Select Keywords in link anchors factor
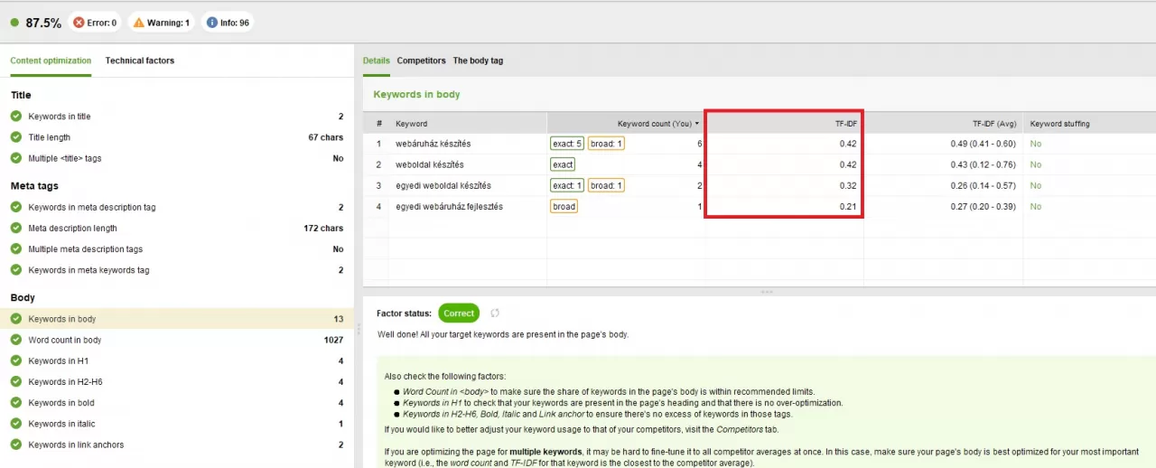The image size is (1156, 468). (177, 445)
